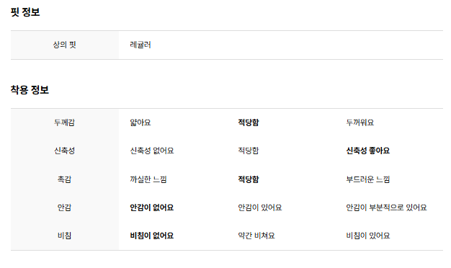Choose 안감이 부분적으로 있어요 option
The width and height of the screenshot is (451, 268).
(x=386, y=207)
